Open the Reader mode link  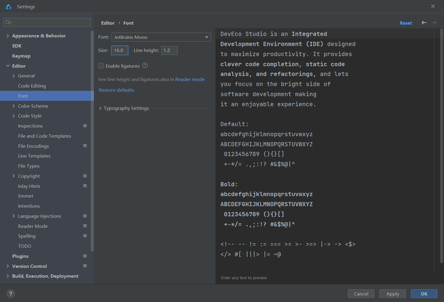point(190,79)
